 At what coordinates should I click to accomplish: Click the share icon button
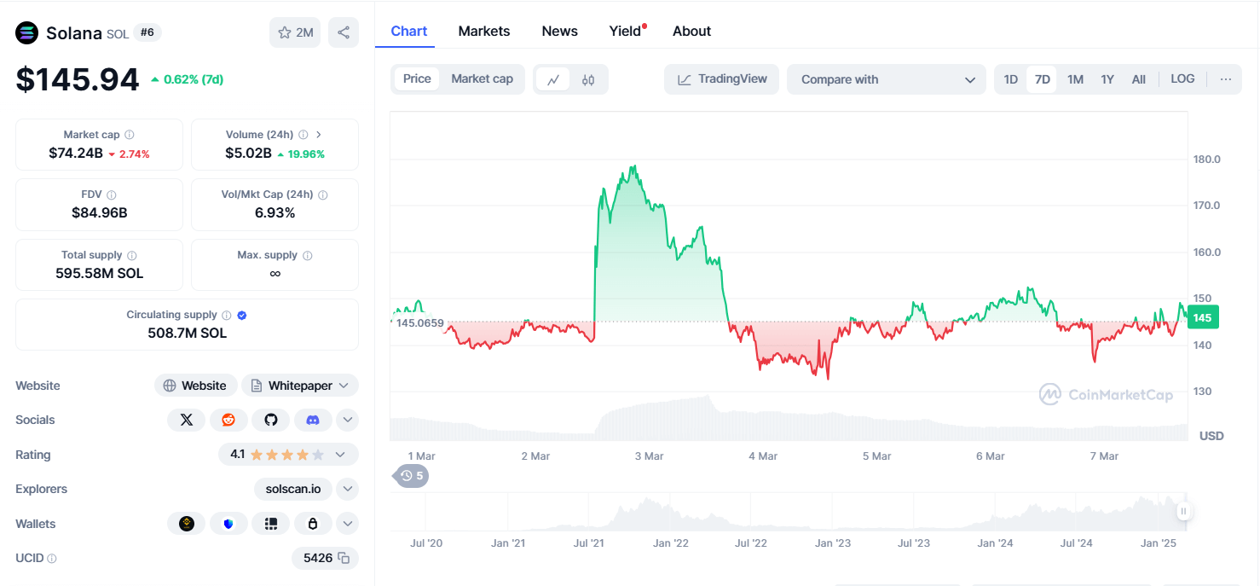pos(344,32)
